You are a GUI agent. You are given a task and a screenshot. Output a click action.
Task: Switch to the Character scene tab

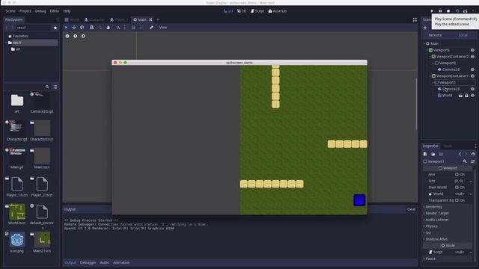pyautogui.click(x=94, y=19)
